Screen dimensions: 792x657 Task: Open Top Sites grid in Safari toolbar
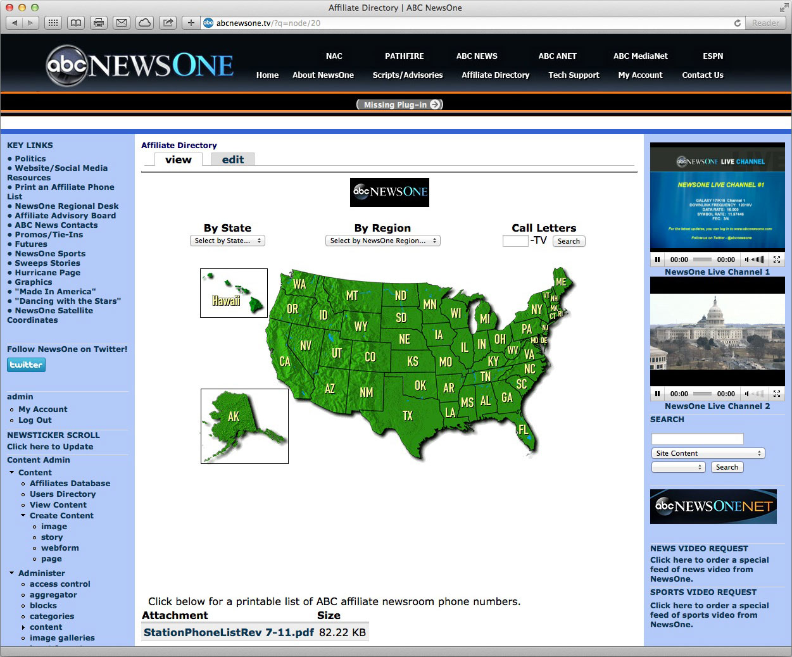tap(53, 23)
